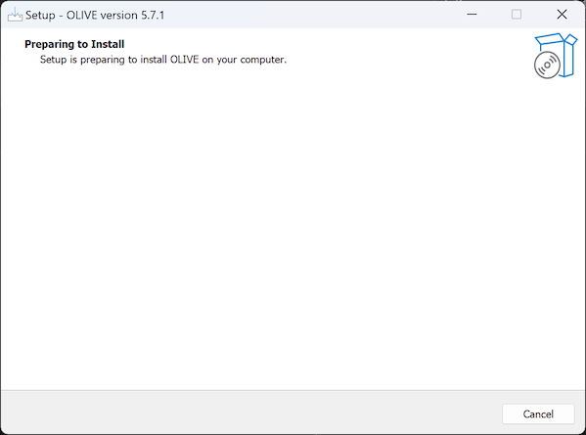Image resolution: width=586 pixels, height=435 pixels.
Task: Click the disabled maximize button
Action: [x=517, y=15]
